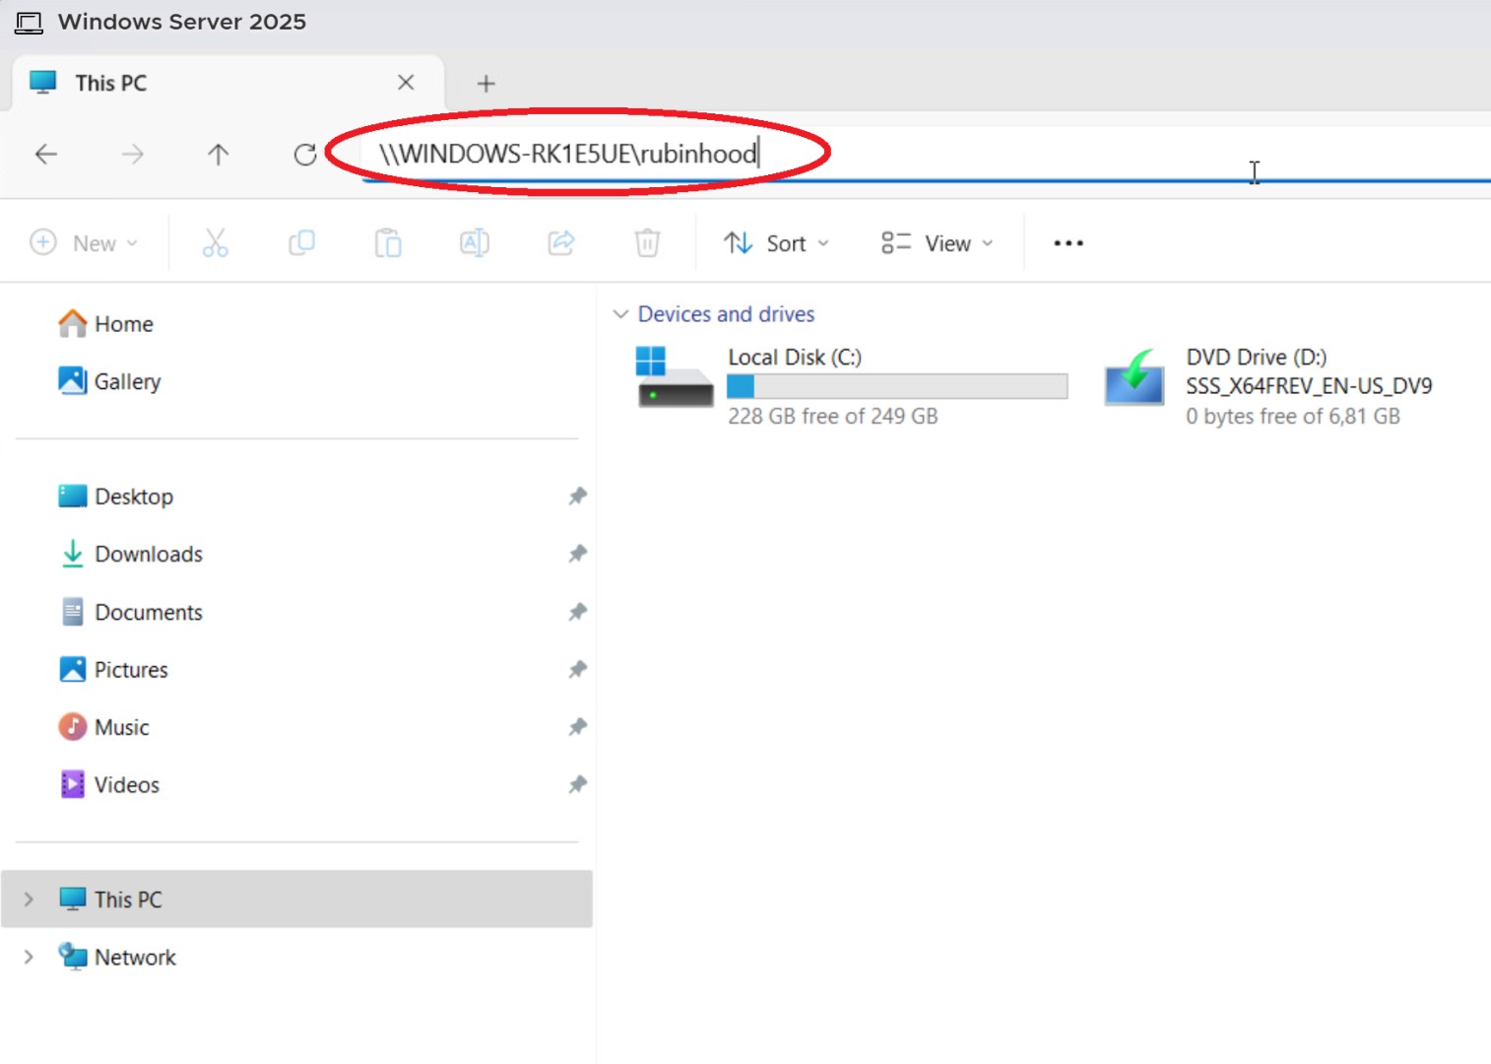Go forward using the Forward arrow
The width and height of the screenshot is (1491, 1064).
coord(132,154)
